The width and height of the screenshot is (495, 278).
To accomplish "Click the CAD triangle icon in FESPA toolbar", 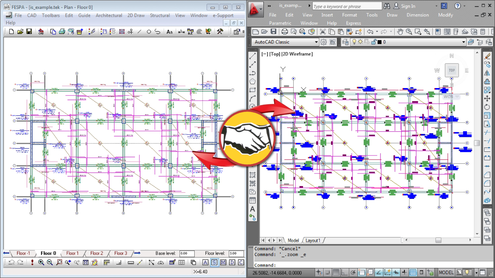I will pos(41,32).
